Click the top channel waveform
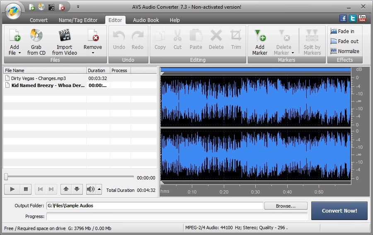Screen dimensions: 373x235 tap(255, 101)
